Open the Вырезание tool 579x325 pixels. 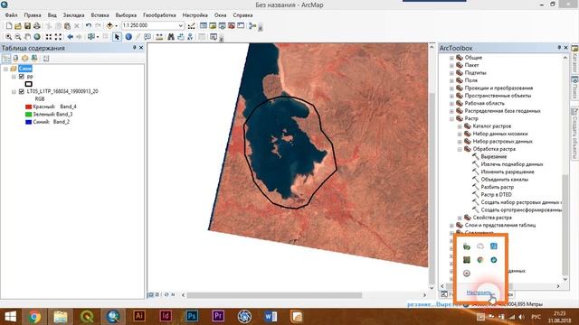pos(494,156)
